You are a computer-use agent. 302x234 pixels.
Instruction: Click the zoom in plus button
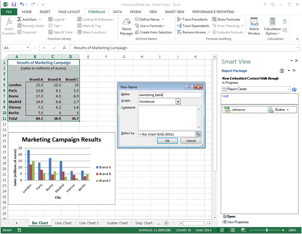tap(283, 230)
